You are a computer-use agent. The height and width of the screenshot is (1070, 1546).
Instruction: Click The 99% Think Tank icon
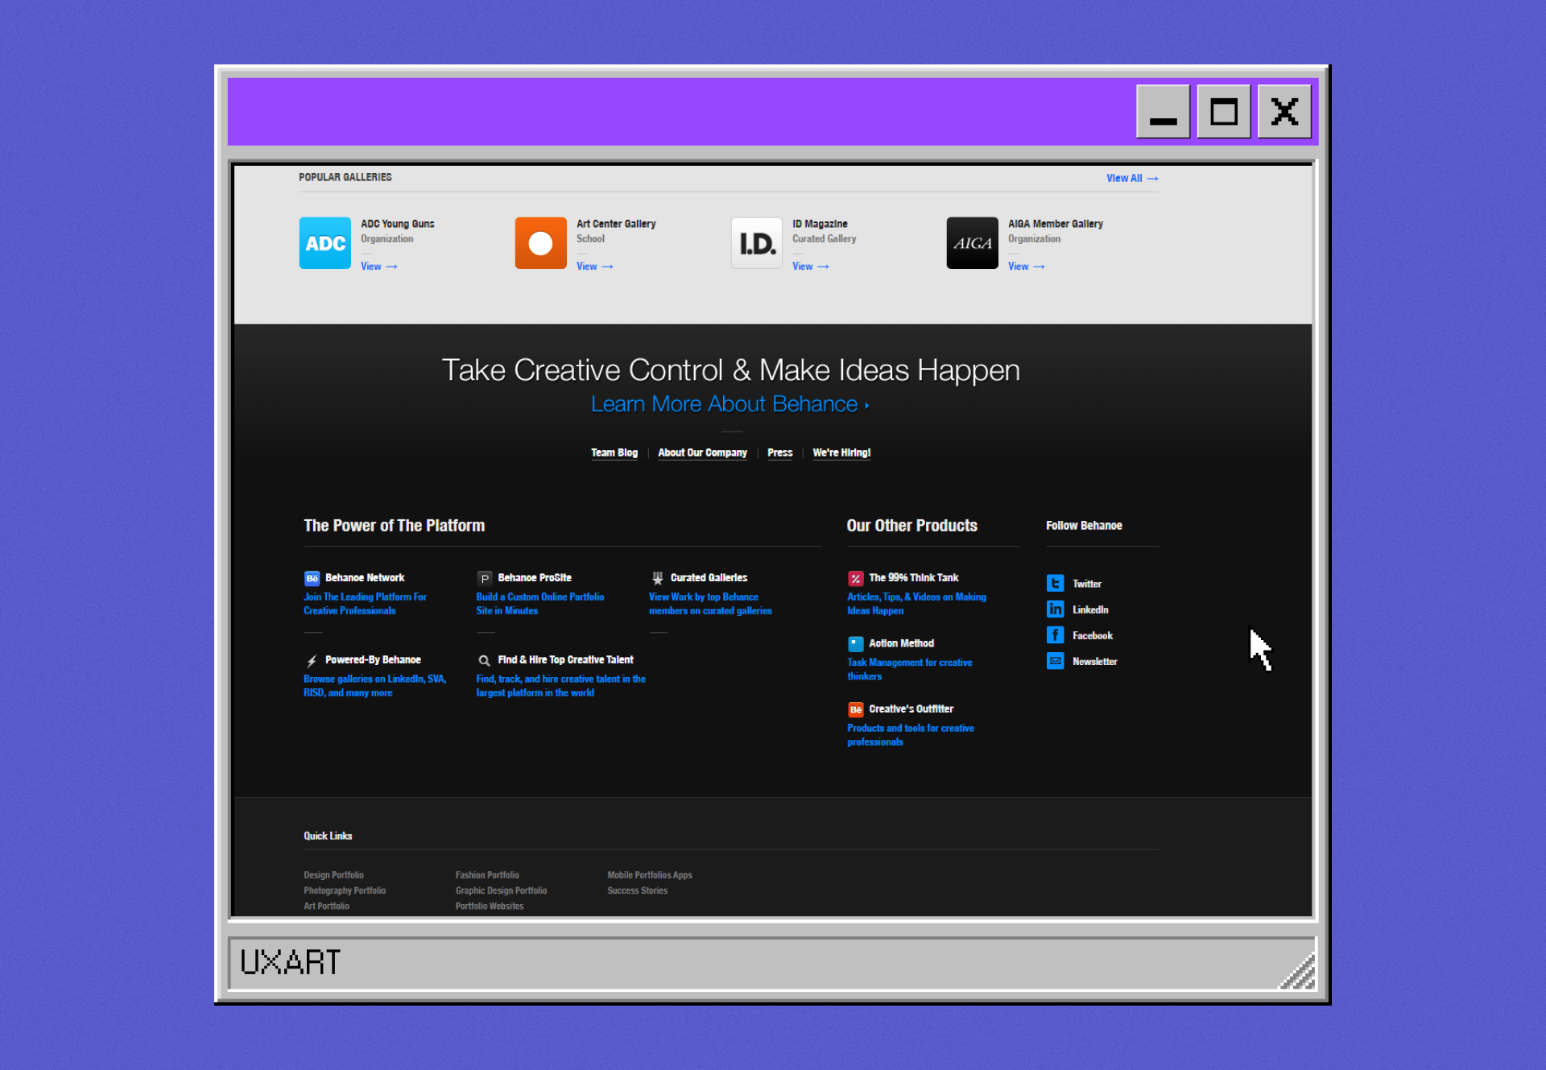855,578
